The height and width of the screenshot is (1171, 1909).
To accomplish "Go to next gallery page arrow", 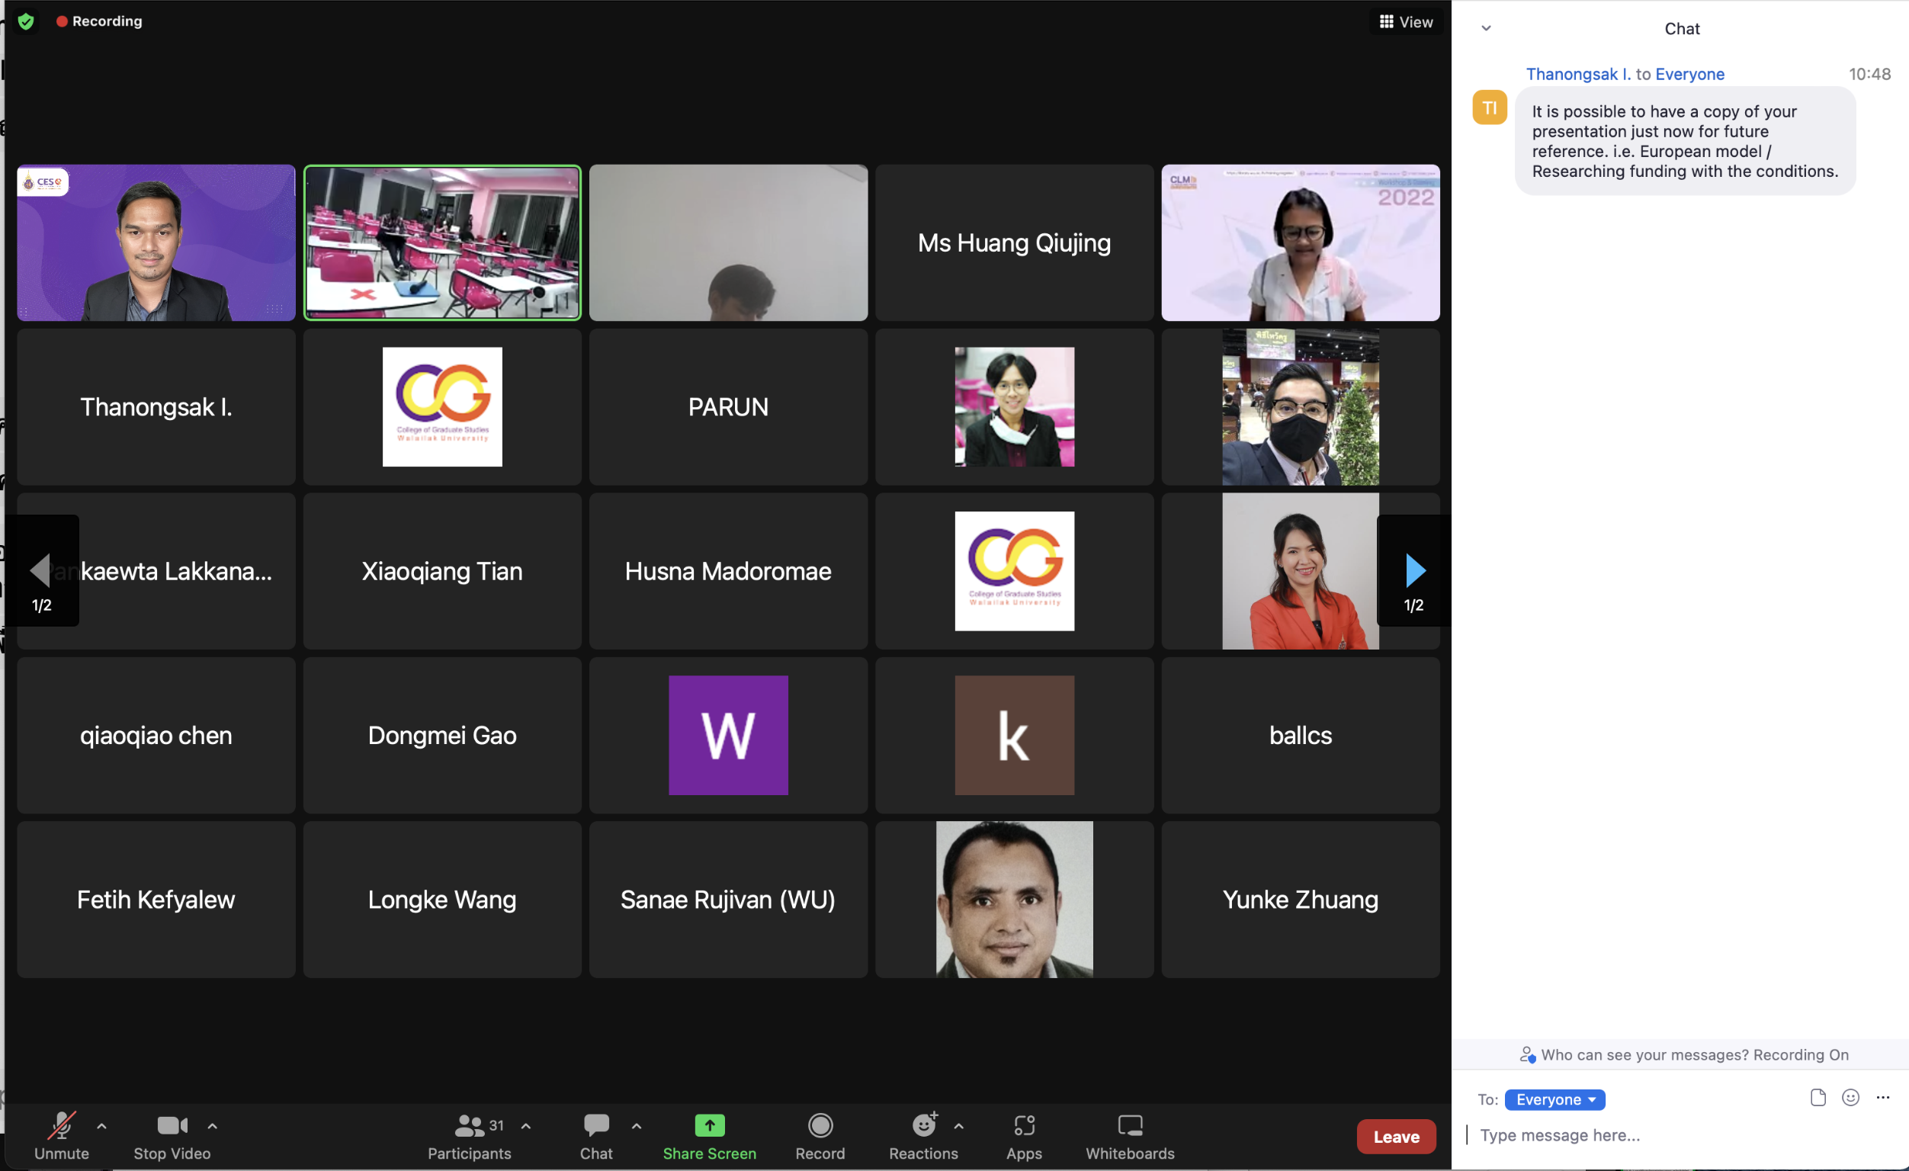I will pyautogui.click(x=1414, y=570).
